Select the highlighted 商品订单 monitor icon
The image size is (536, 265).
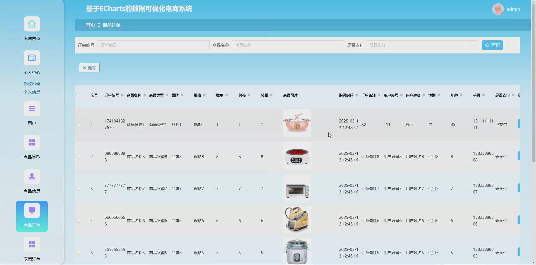[32, 210]
